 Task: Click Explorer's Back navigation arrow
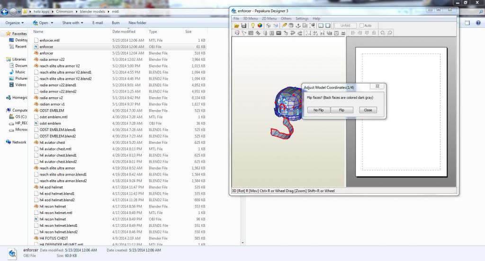pos(5,12)
